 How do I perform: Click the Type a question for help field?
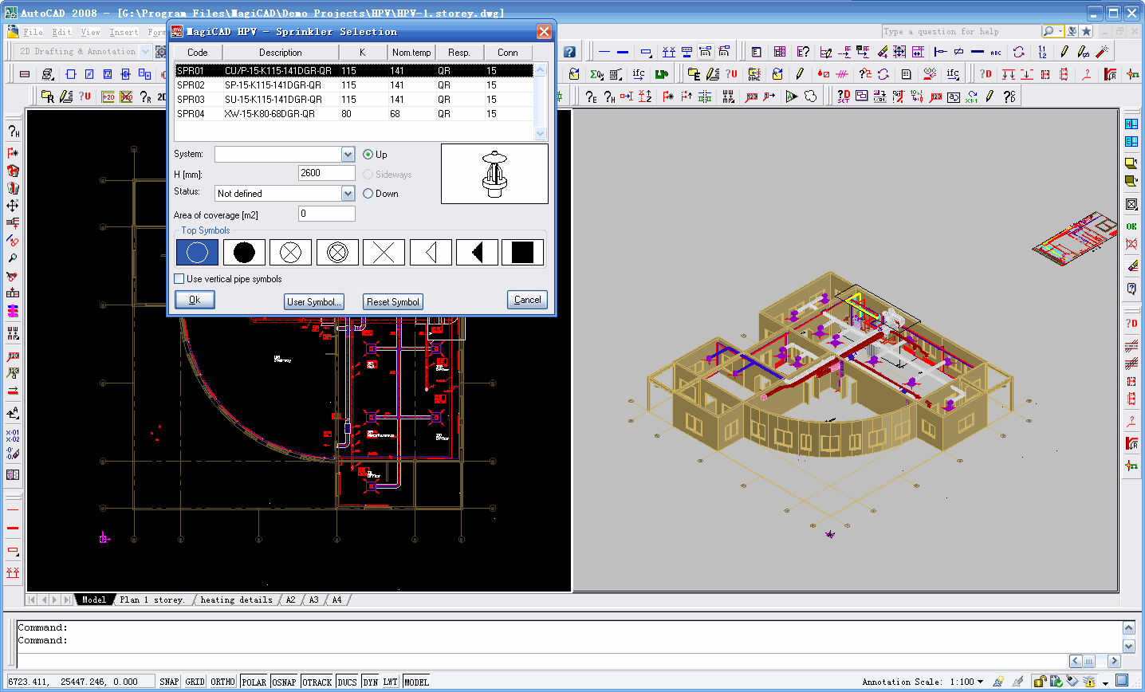click(x=961, y=31)
